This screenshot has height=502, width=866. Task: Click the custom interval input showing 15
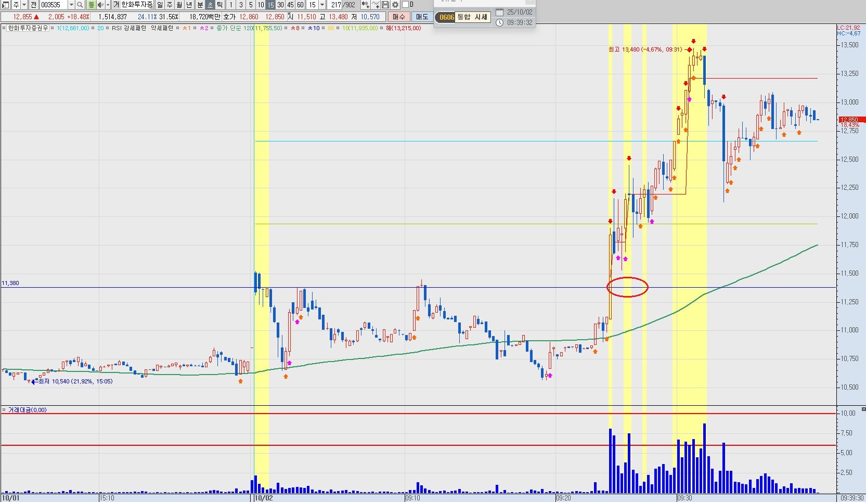point(313,5)
